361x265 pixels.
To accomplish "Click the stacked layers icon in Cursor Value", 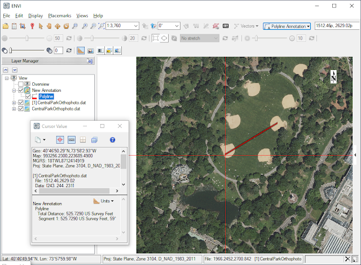I will 94,140.
